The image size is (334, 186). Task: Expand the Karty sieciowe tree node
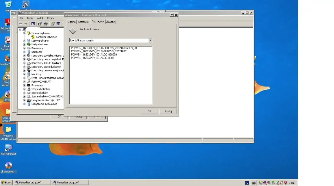point(24,44)
